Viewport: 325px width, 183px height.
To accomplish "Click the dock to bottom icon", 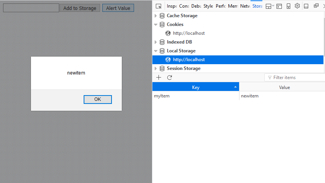I will coord(306,6).
